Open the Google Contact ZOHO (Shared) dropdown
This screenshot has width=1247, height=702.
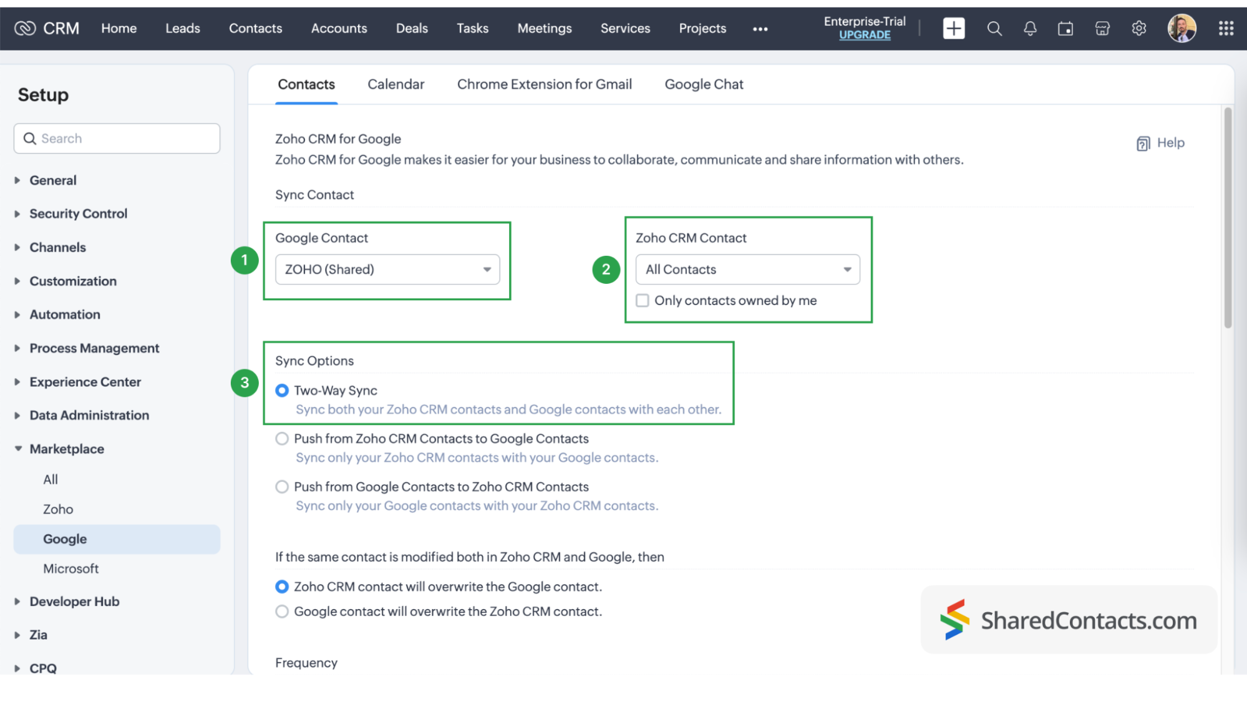tap(387, 270)
